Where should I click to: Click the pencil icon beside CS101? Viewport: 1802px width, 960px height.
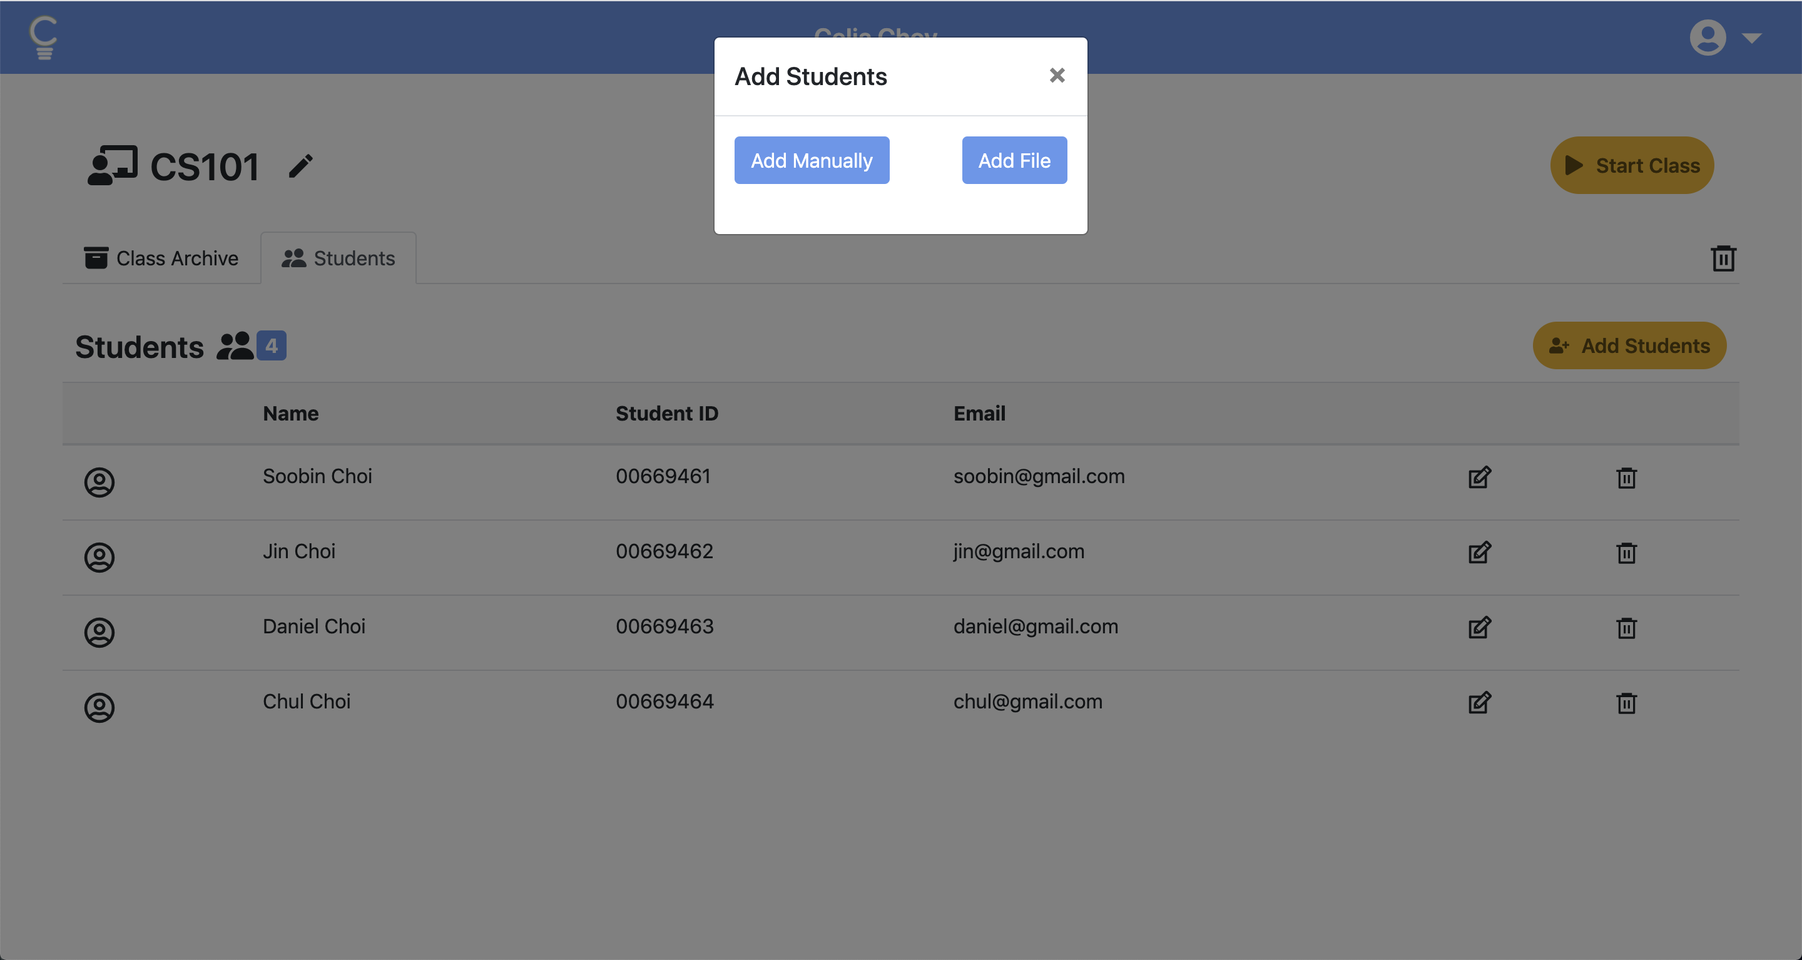301,166
